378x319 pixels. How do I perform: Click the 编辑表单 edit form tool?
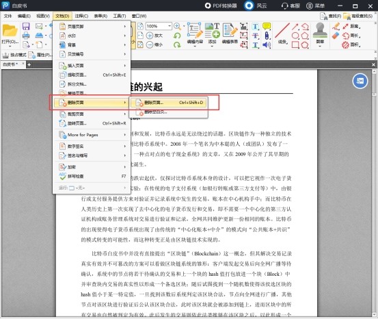click(230, 34)
